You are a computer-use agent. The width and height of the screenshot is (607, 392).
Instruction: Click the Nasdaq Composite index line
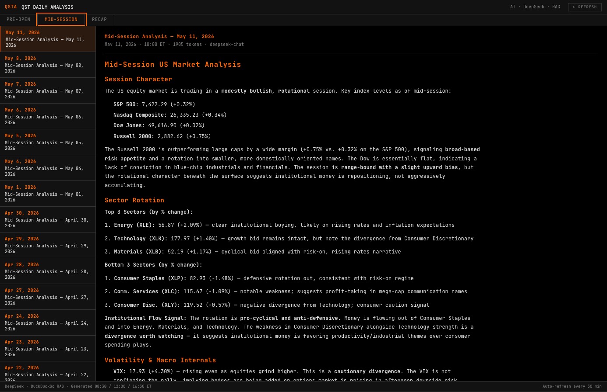coord(170,115)
